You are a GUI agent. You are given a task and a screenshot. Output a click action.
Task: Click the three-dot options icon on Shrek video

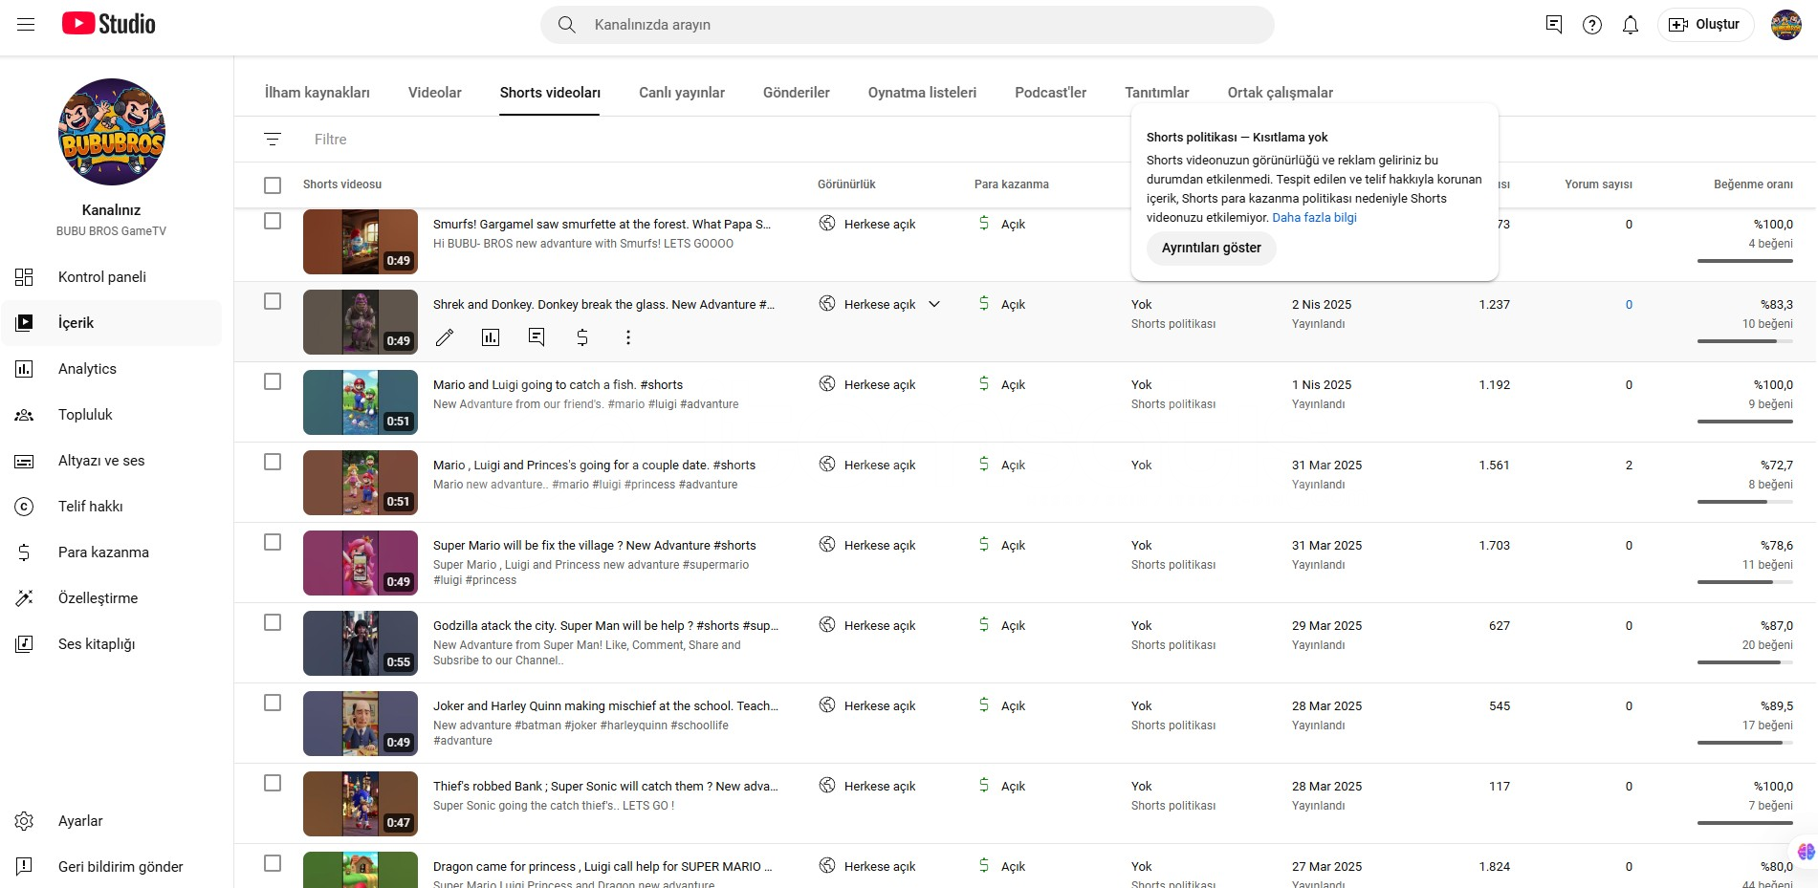(x=628, y=337)
